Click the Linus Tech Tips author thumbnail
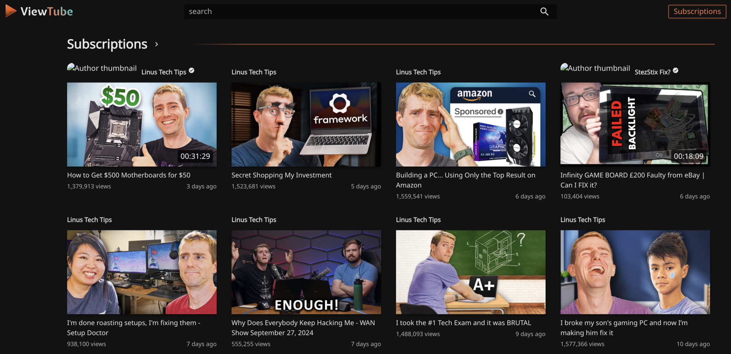The height and width of the screenshot is (354, 731). pos(102,68)
